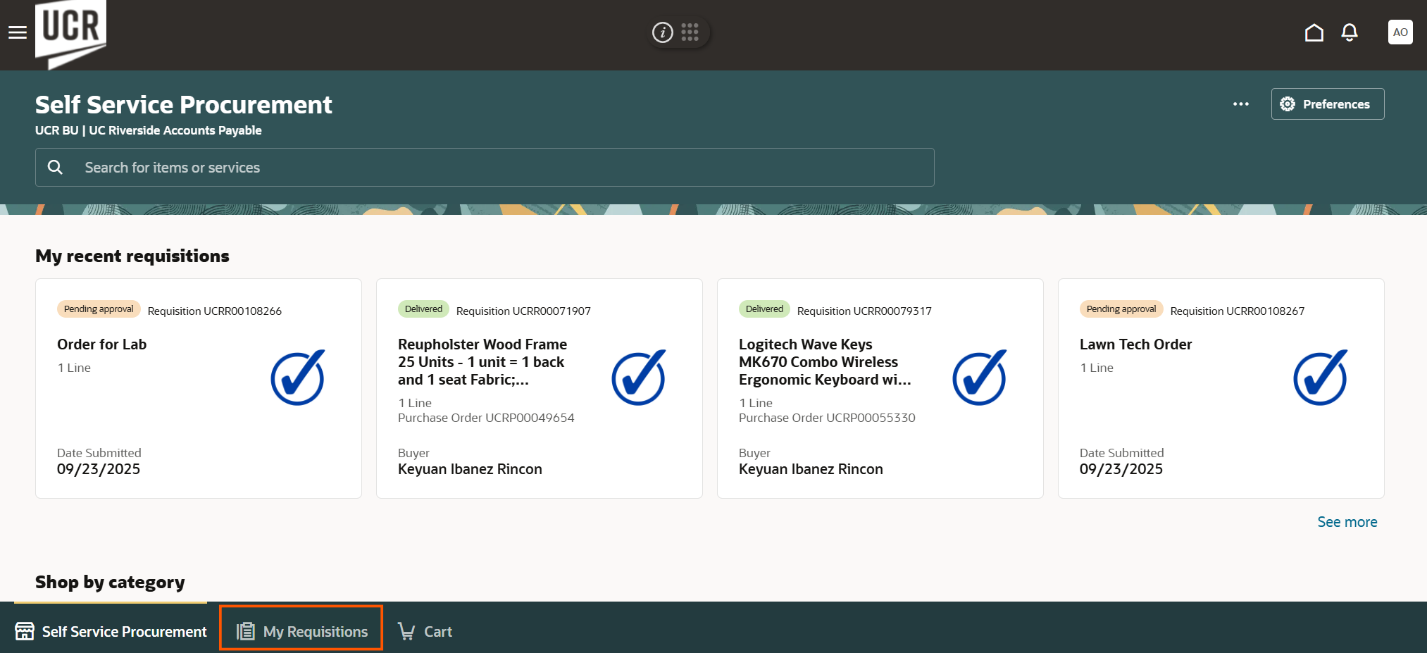Image resolution: width=1427 pixels, height=653 pixels.
Task: Click the search magnifier icon
Action: click(55, 168)
